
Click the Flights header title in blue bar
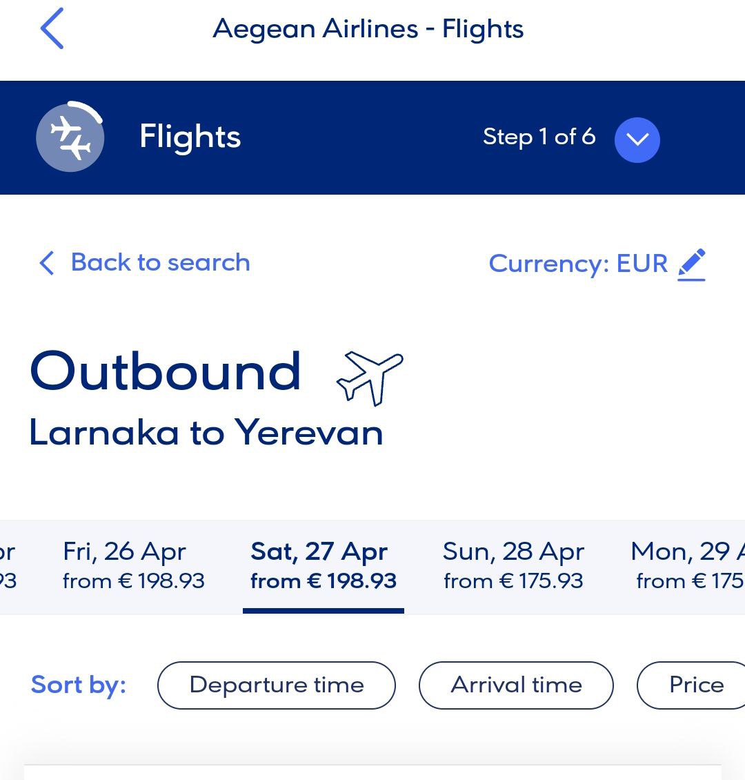(x=190, y=137)
